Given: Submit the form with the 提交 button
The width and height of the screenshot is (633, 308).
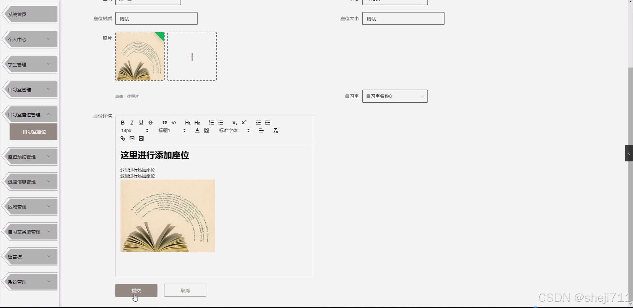Looking at the screenshot, I should point(136,290).
